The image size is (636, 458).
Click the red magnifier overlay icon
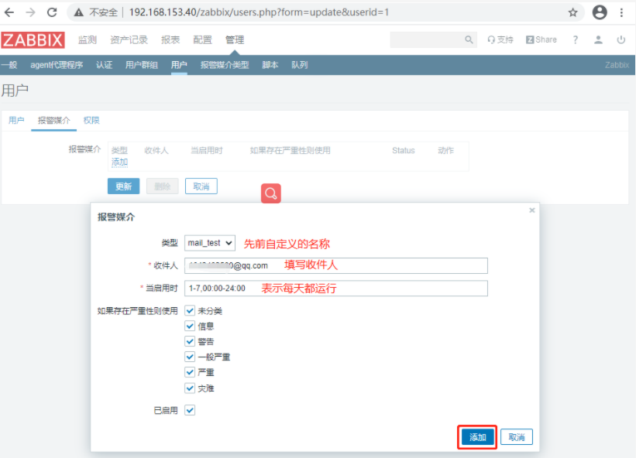click(x=271, y=193)
